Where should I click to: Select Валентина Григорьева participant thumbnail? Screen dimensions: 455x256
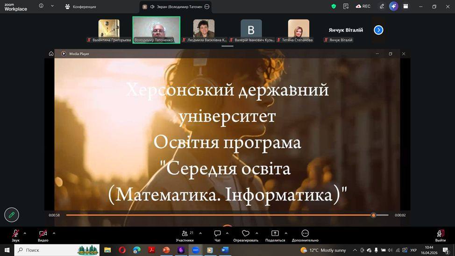(x=109, y=30)
